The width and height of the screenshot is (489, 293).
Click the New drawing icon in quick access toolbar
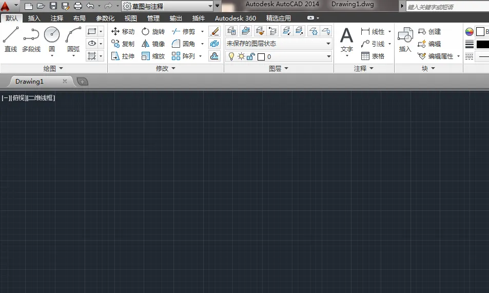(x=28, y=6)
